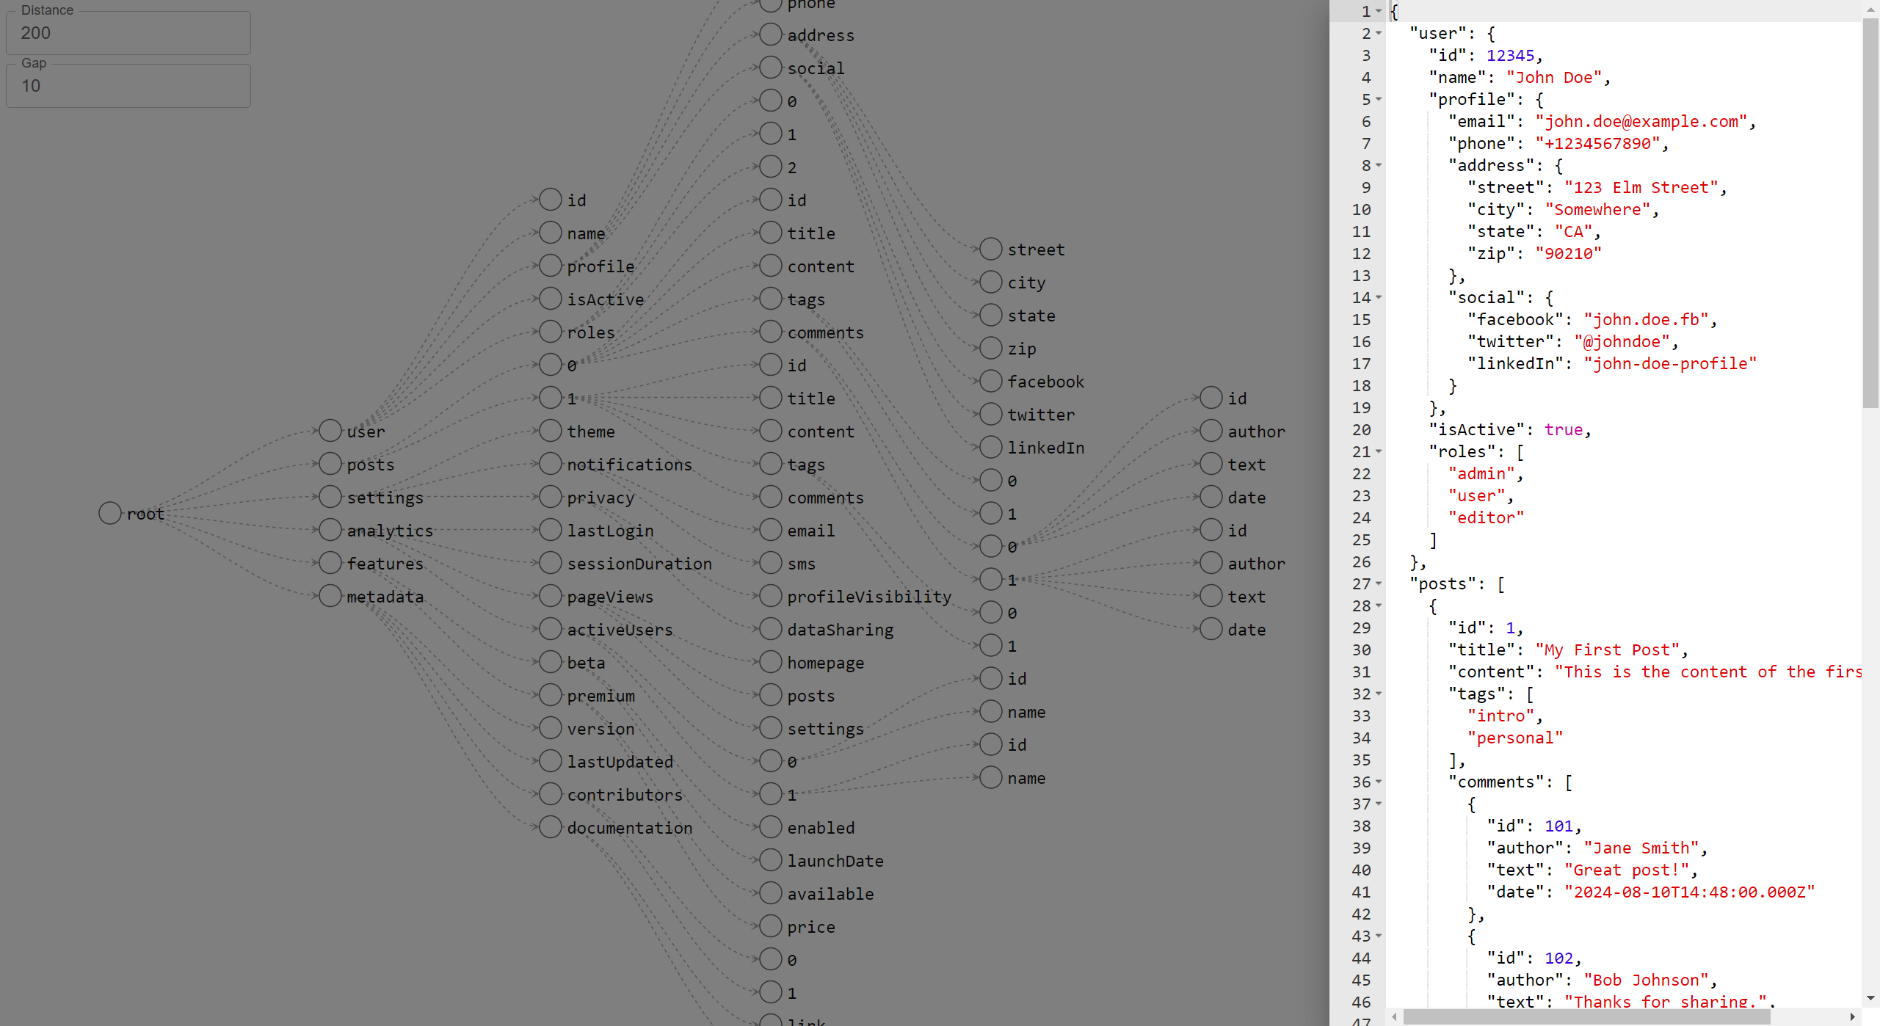Click the settings node circle
The image size is (1880, 1026).
[x=330, y=496]
